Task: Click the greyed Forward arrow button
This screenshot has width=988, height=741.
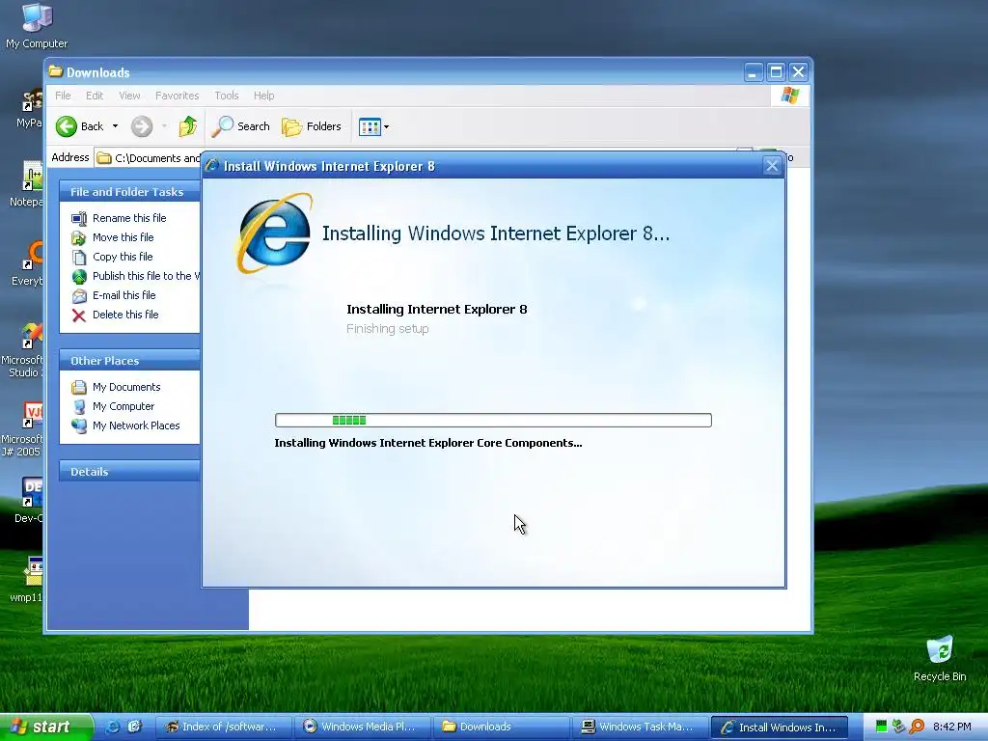Action: [x=142, y=126]
